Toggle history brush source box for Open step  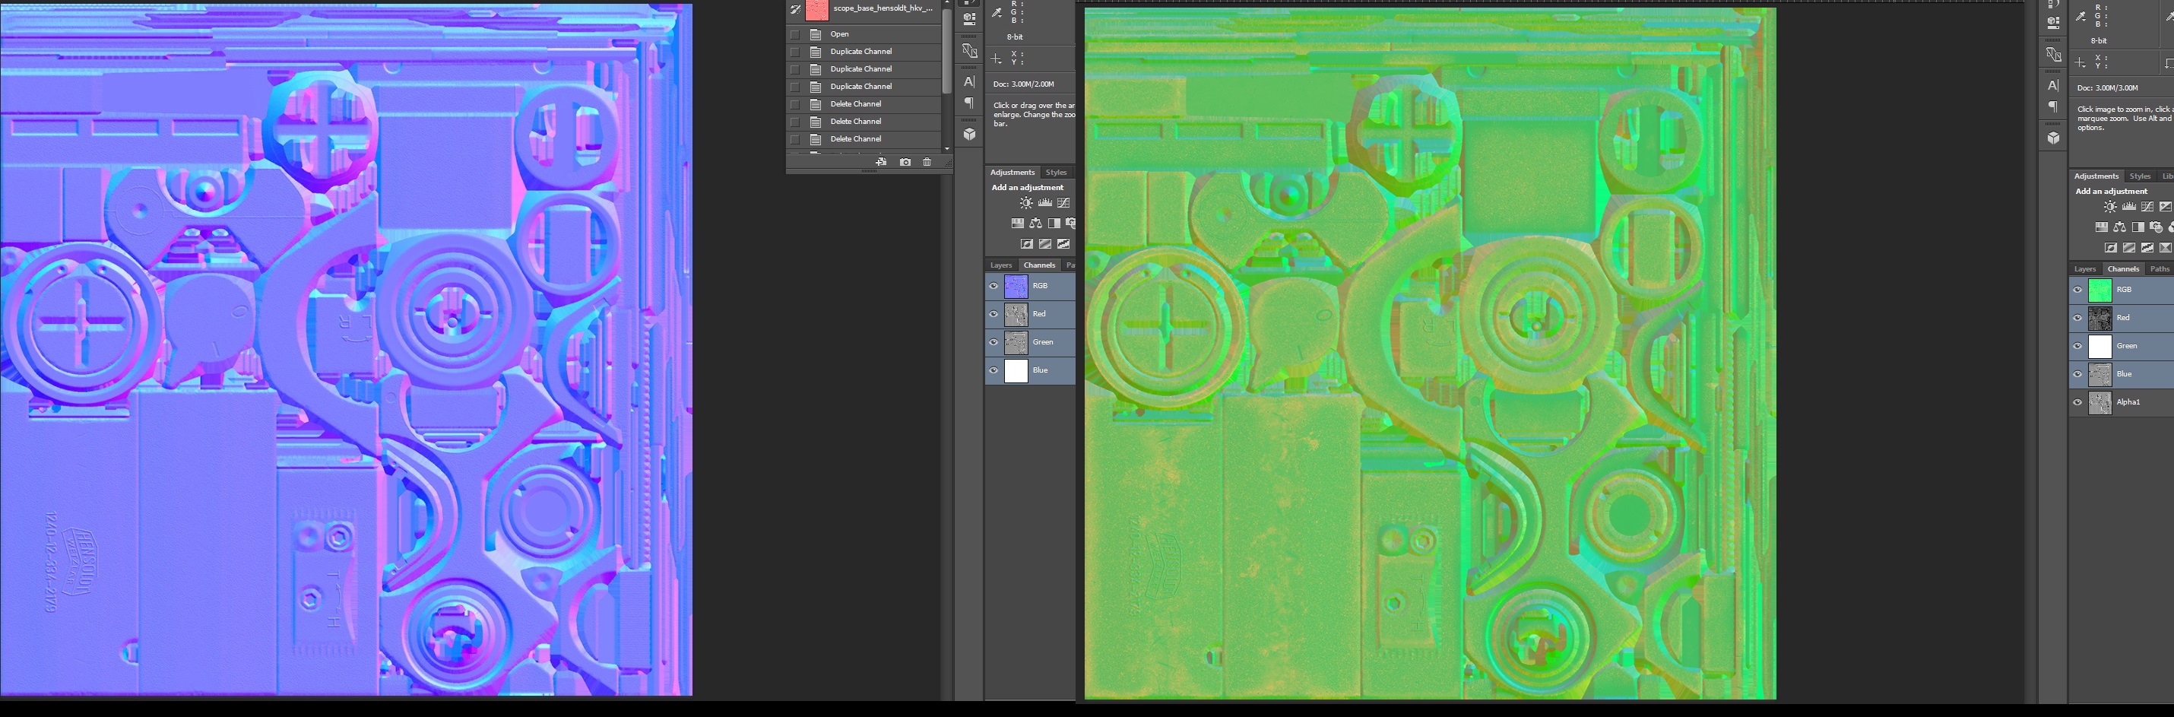[794, 33]
